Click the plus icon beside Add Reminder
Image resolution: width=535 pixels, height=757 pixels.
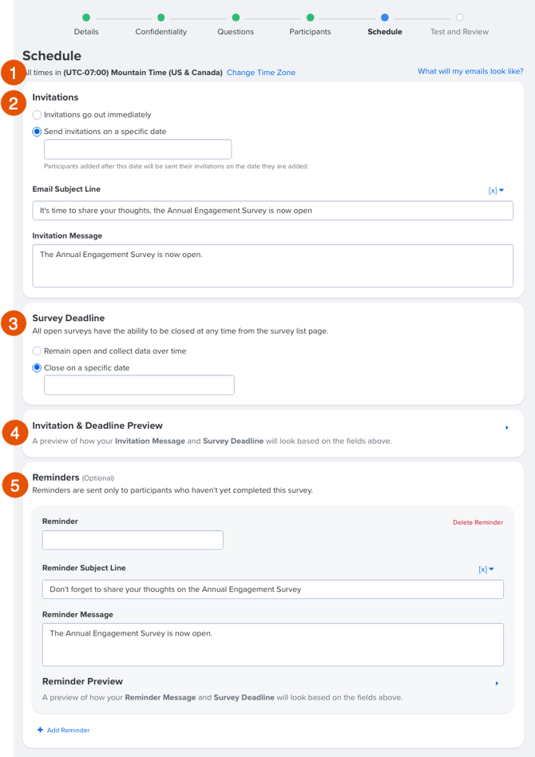[40, 730]
